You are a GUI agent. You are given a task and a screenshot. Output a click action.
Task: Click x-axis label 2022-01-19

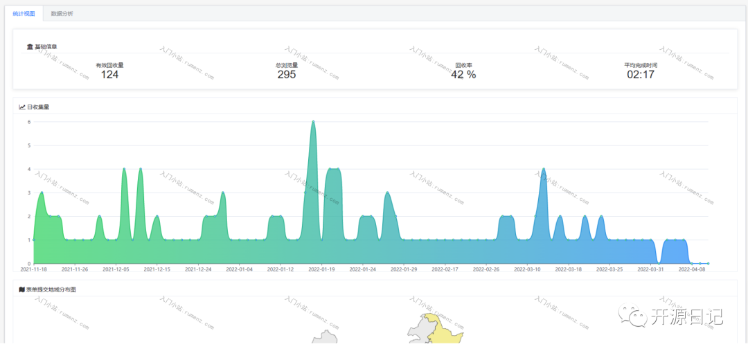point(321,269)
